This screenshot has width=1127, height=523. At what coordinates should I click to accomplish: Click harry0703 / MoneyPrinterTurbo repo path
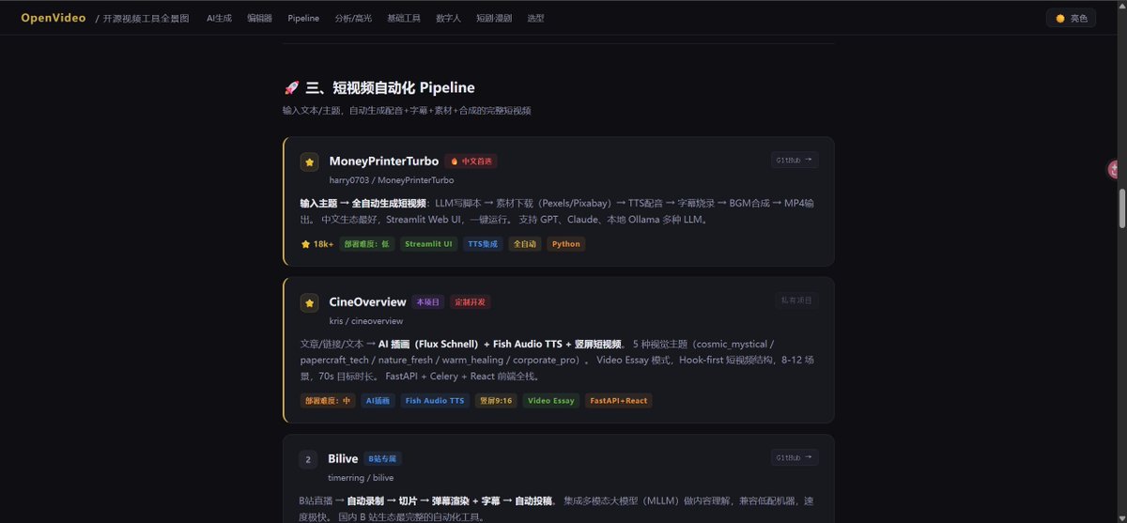pyautogui.click(x=392, y=179)
